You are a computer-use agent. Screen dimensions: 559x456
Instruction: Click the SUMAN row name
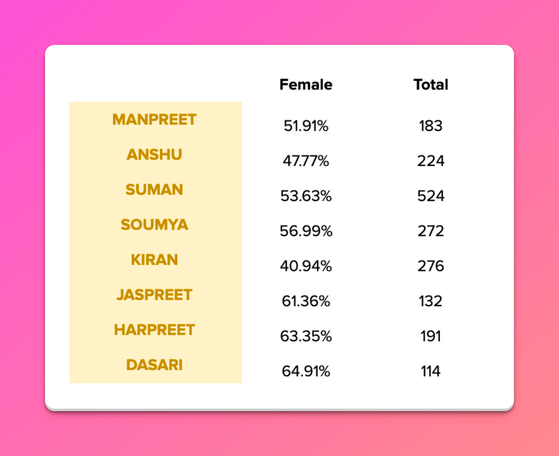[154, 190]
